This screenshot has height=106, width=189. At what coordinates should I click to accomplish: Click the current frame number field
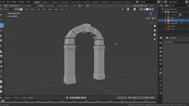pyautogui.click(x=122, y=98)
